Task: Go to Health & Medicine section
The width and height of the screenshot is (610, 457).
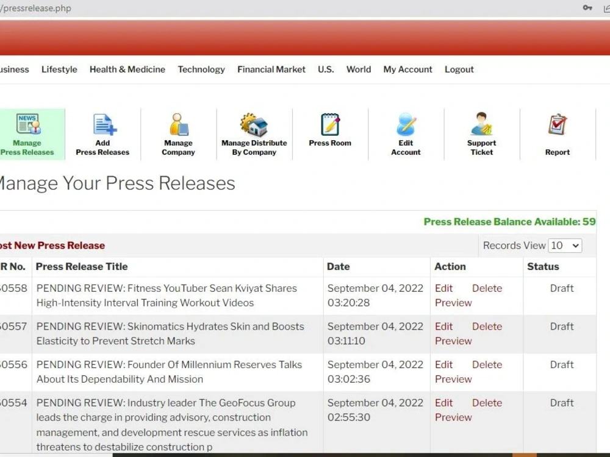Action: coord(127,69)
